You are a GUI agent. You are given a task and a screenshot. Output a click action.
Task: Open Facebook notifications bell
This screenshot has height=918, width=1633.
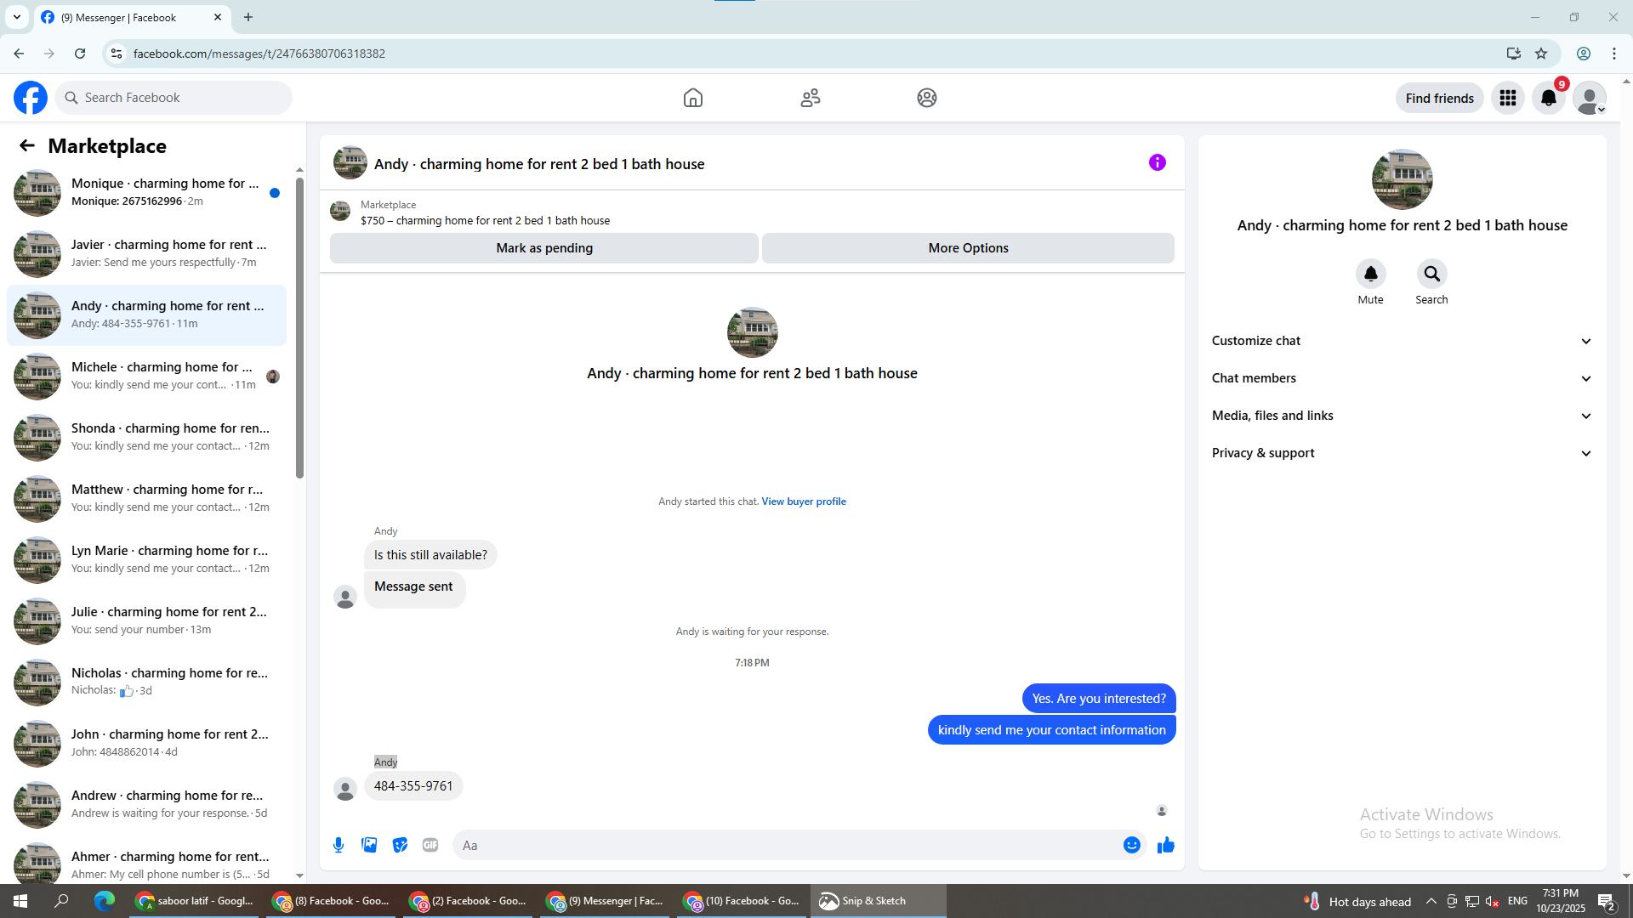(1548, 98)
